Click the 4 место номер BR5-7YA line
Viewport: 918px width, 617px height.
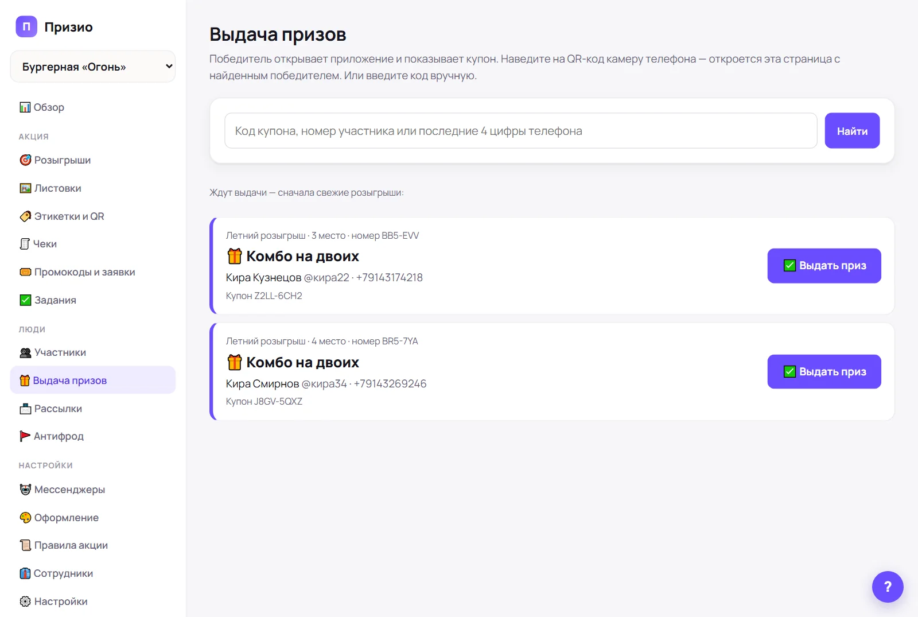(322, 342)
